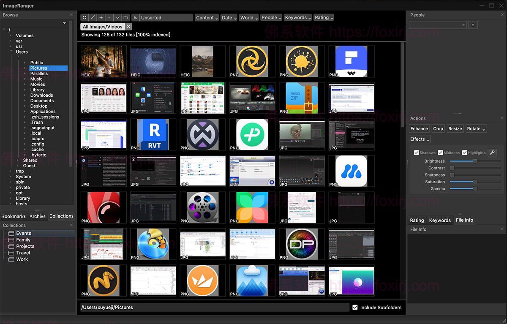Click the Enhance button in Actions

[x=419, y=128]
